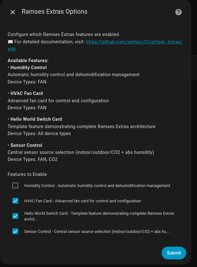This screenshot has width=197, height=267.
Task: Enable the Humidity Control checkbox
Action: [15, 185]
